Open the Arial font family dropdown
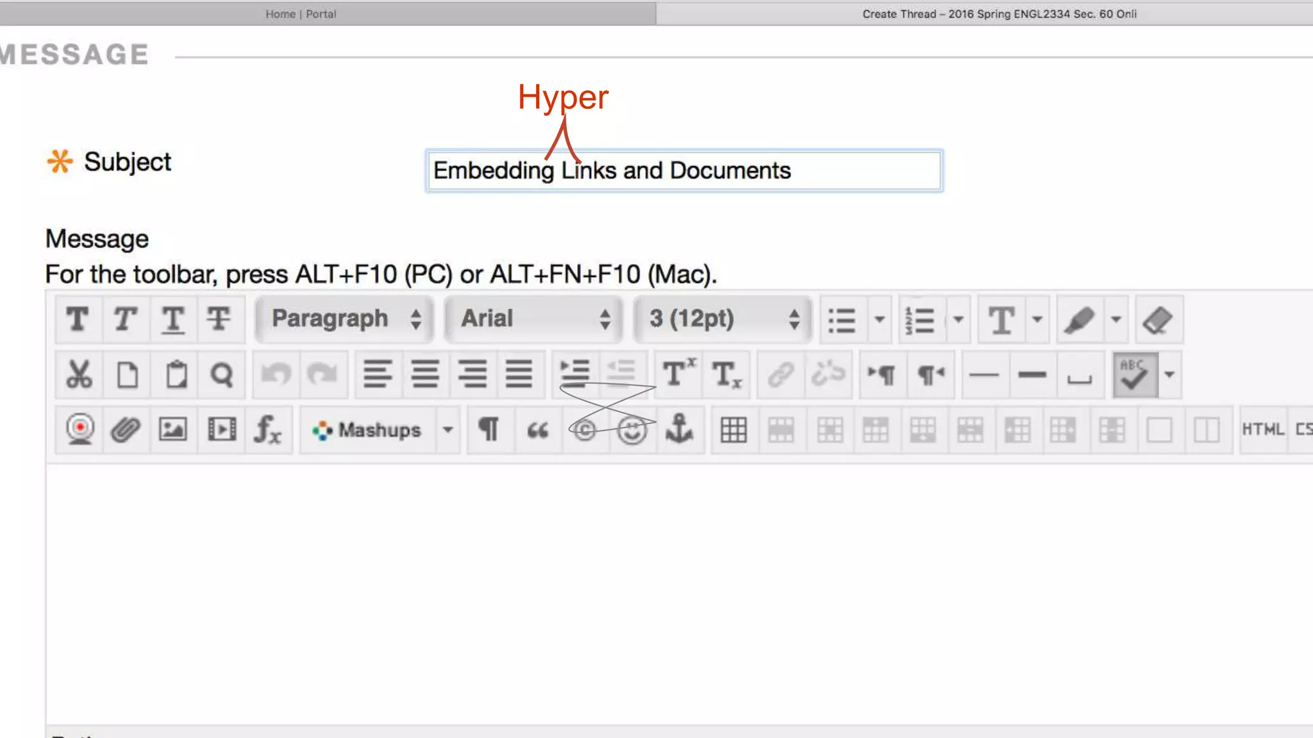This screenshot has width=1313, height=738. [534, 319]
